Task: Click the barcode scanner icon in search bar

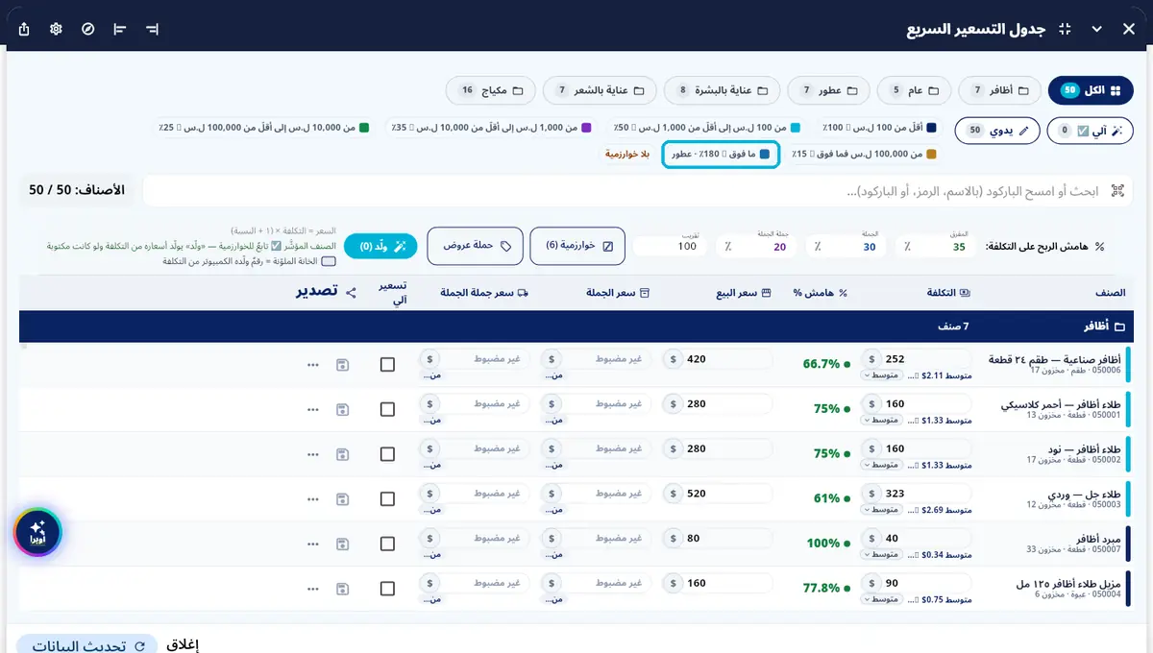Action: coord(1117,191)
